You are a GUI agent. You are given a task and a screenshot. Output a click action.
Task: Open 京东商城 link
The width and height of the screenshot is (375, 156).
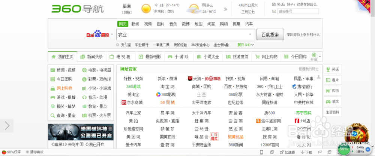click(132, 103)
